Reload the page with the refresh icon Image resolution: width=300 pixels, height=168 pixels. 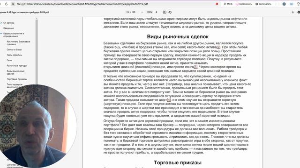(x=6, y=4)
